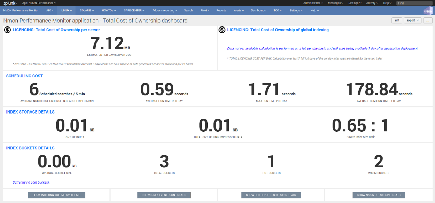Open the SAFE CENTER menu
The height and width of the screenshot is (203, 435).
coord(134,10)
